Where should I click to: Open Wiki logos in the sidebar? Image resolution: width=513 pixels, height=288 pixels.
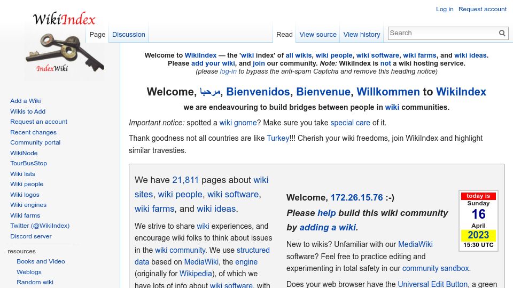tap(25, 195)
